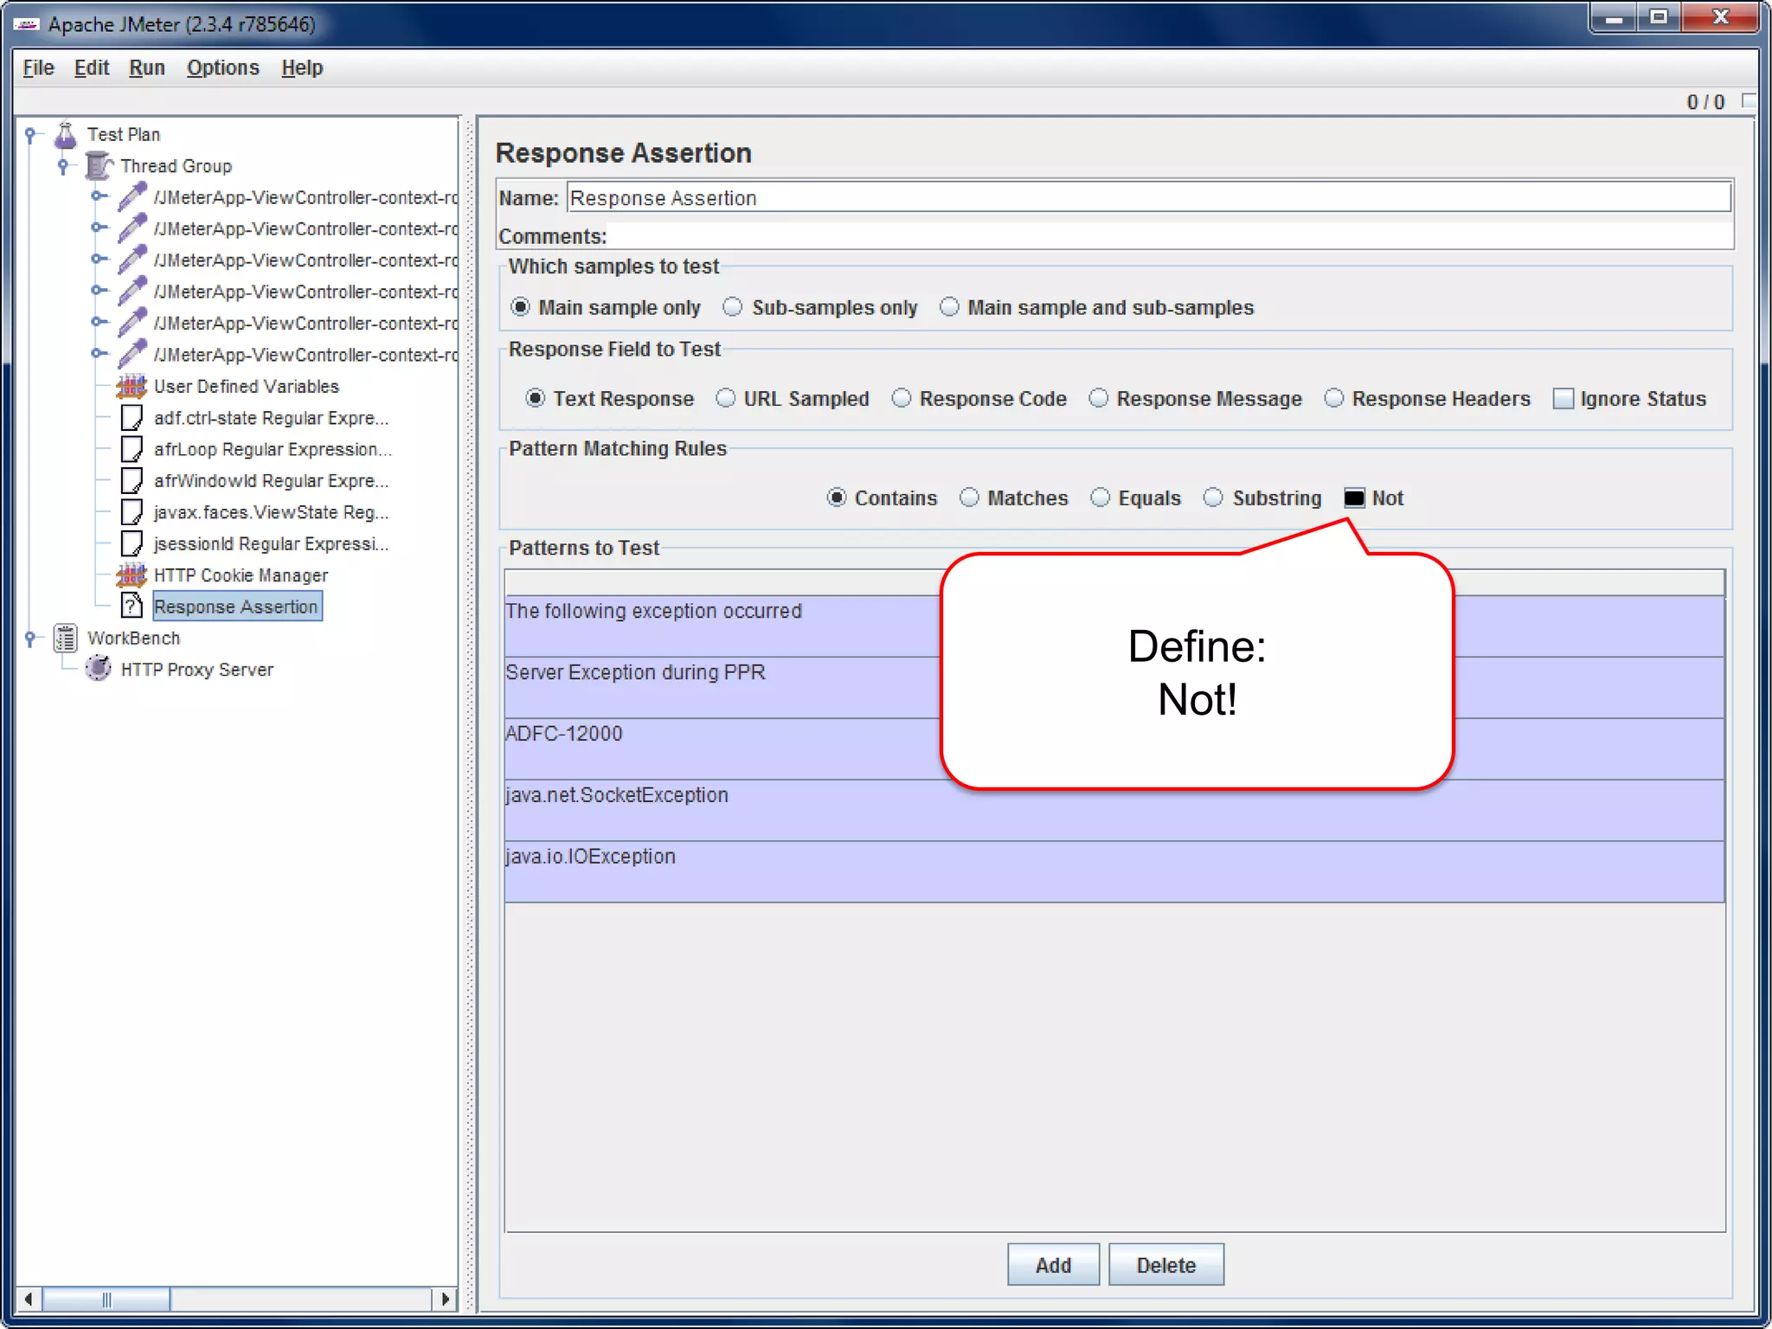This screenshot has width=1772, height=1329.
Task: Select the Response Code radio button
Action: tap(902, 398)
